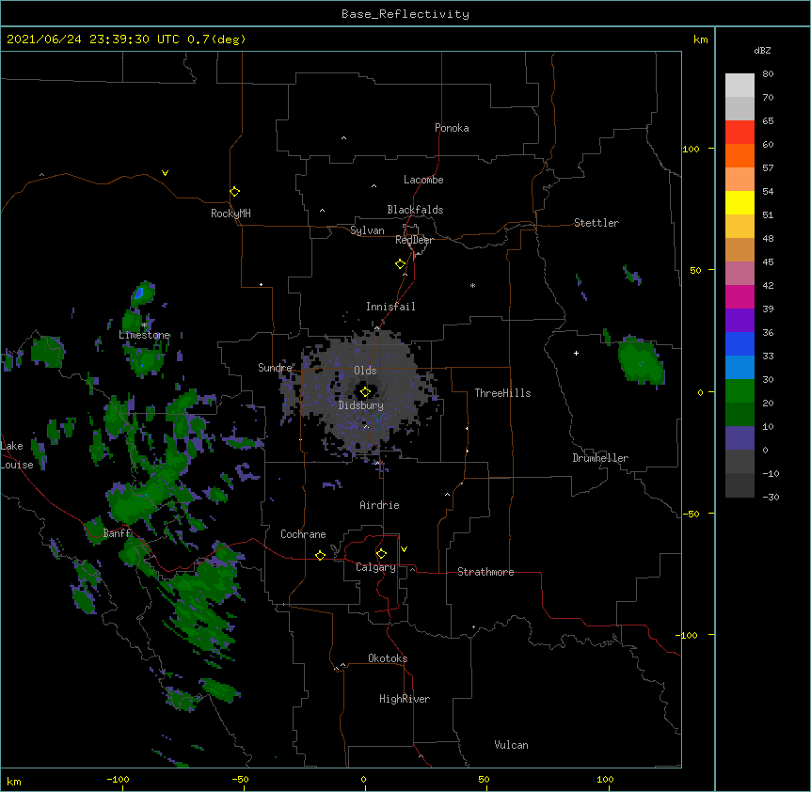Viewport: 811px width, 792px height.
Task: Click the yellow diamond marker above Calgary
Action: (381, 554)
